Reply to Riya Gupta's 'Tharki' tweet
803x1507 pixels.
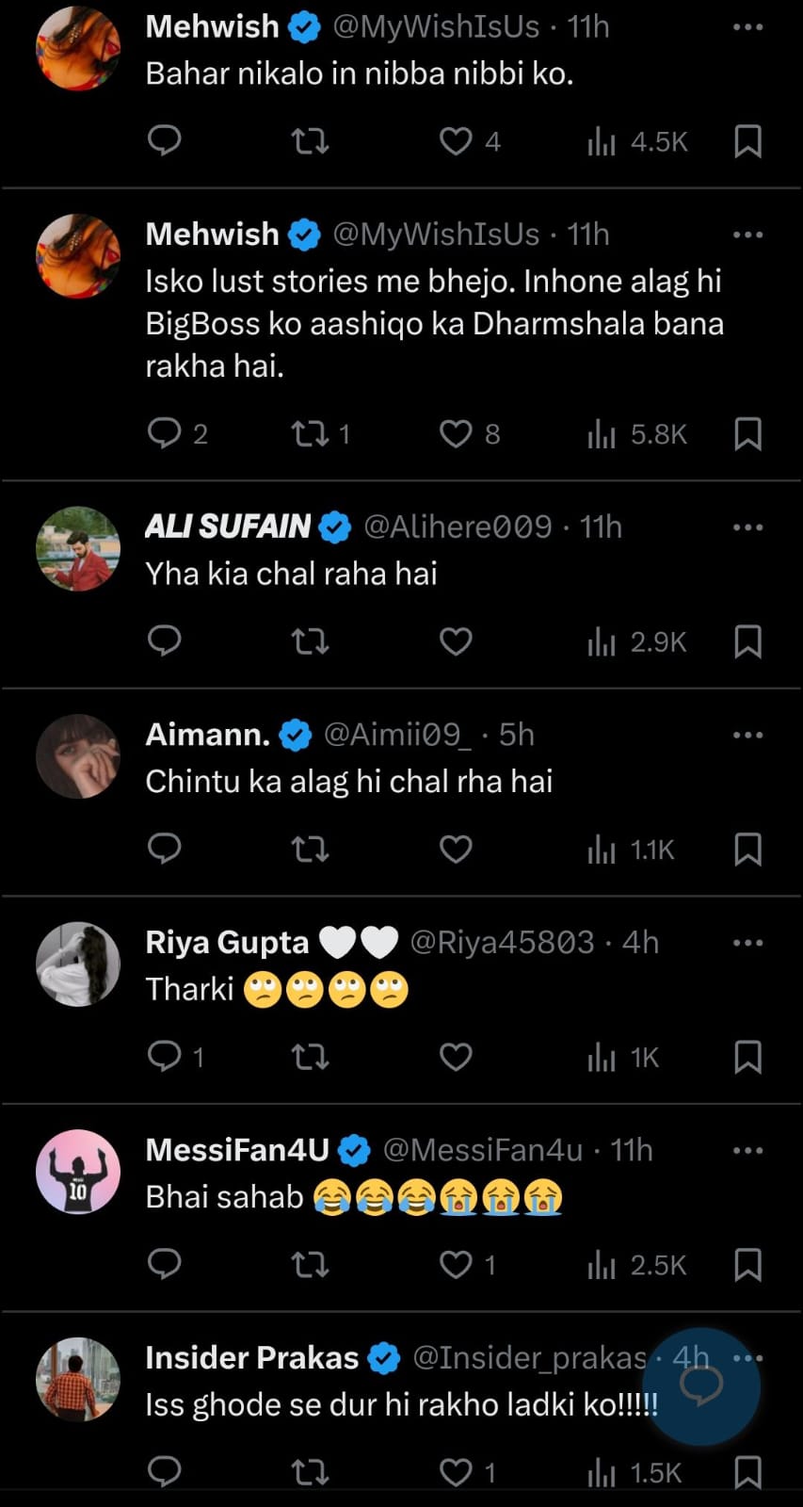[x=165, y=1057]
